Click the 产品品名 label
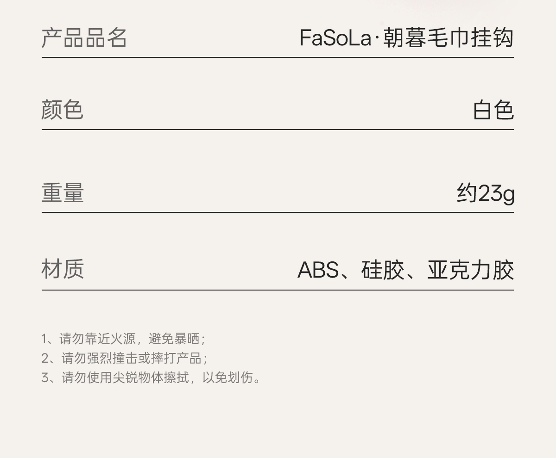 84,37
